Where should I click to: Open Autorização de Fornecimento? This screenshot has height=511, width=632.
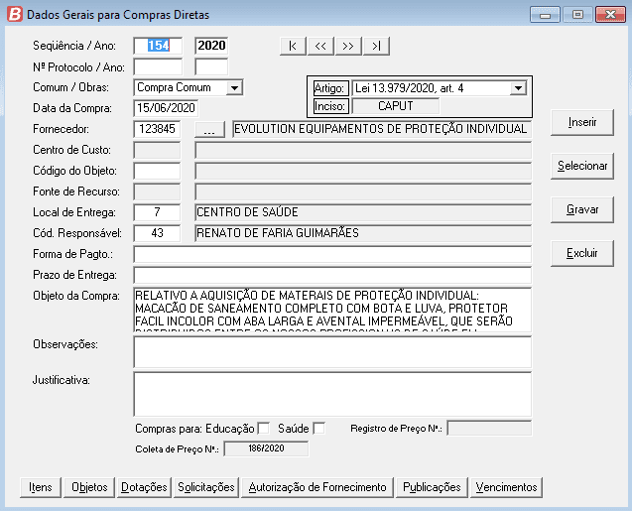tap(317, 487)
